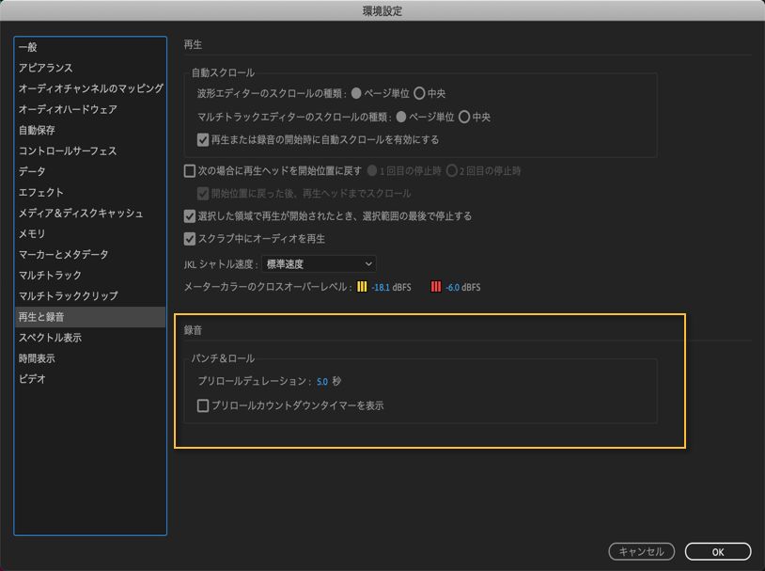The width and height of the screenshot is (765, 571).
Task: Click the yellow -18.1 dBFS meter color swatch
Action: 362,286
